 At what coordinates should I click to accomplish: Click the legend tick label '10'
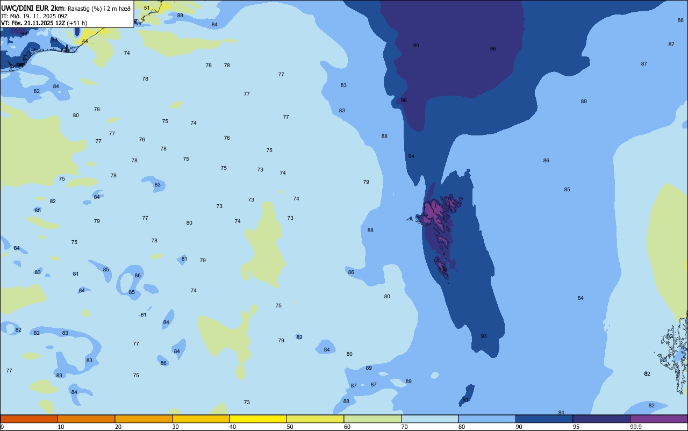pyautogui.click(x=61, y=427)
